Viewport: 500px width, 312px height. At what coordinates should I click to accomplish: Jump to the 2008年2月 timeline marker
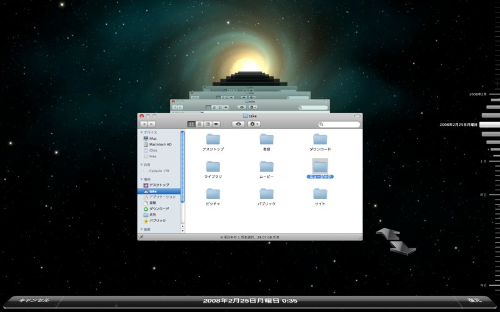pos(478,94)
